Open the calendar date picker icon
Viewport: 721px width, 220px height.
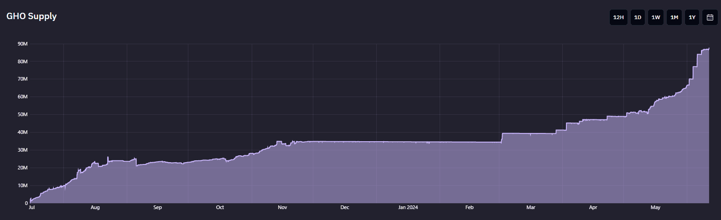710,17
